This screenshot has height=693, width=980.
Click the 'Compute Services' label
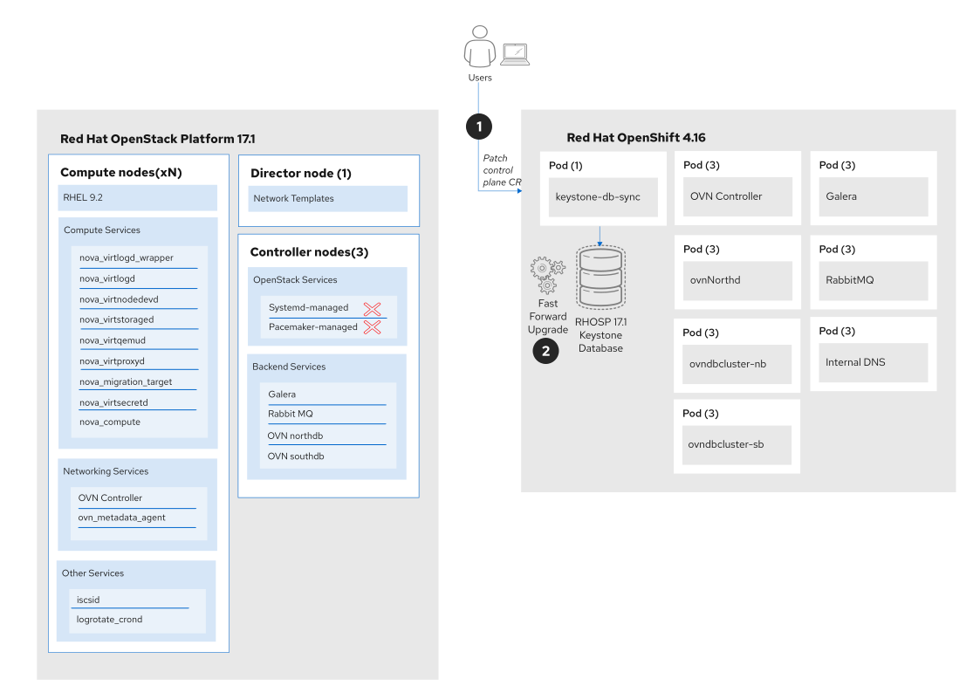(102, 230)
